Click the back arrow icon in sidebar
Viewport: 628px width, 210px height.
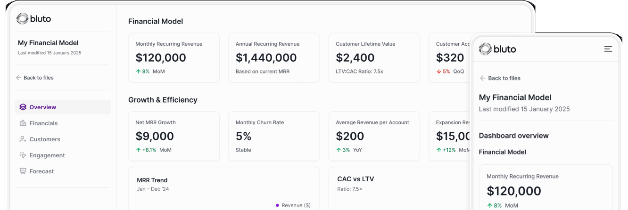point(18,78)
